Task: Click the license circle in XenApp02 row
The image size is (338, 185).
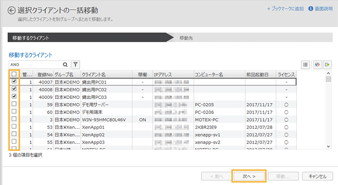Action: [286, 135]
